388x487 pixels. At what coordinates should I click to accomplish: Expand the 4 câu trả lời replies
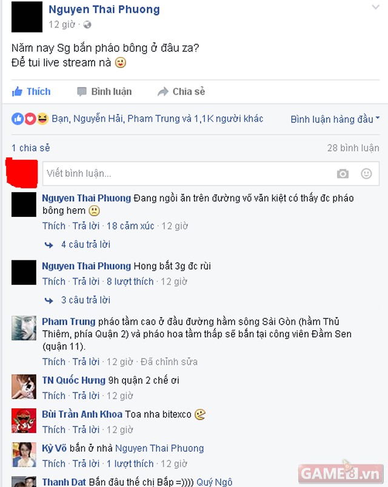tap(86, 245)
